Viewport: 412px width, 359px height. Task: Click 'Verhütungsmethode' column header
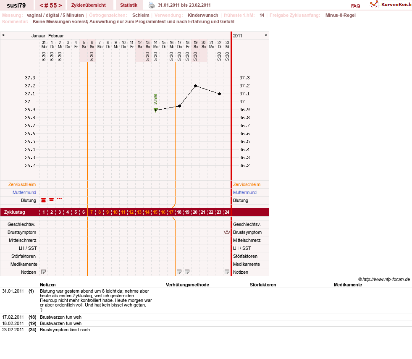pyautogui.click(x=187, y=285)
